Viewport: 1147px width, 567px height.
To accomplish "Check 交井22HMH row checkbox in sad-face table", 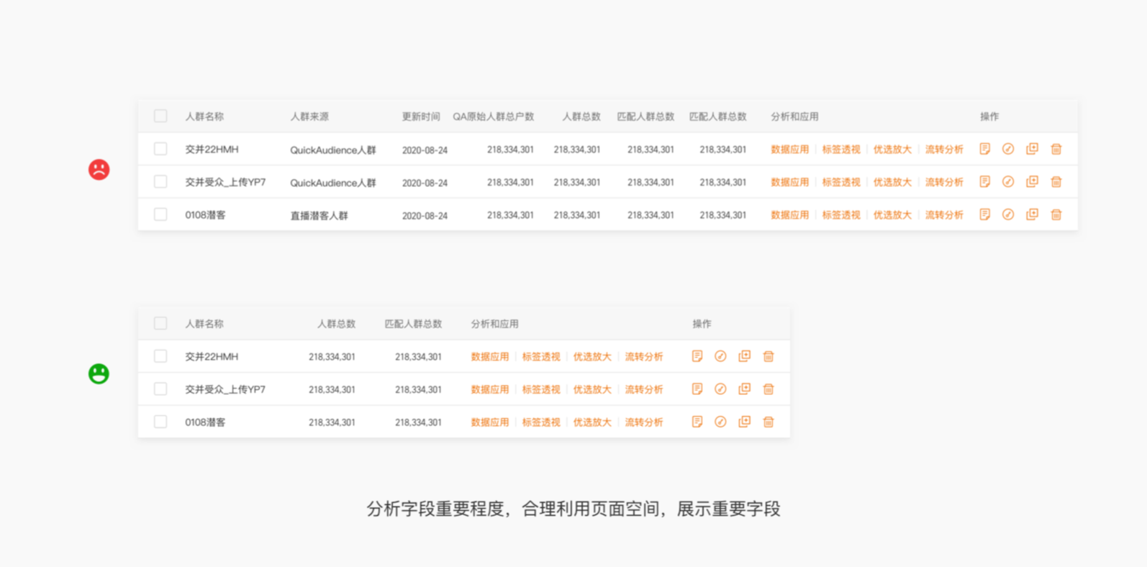I will [x=160, y=149].
